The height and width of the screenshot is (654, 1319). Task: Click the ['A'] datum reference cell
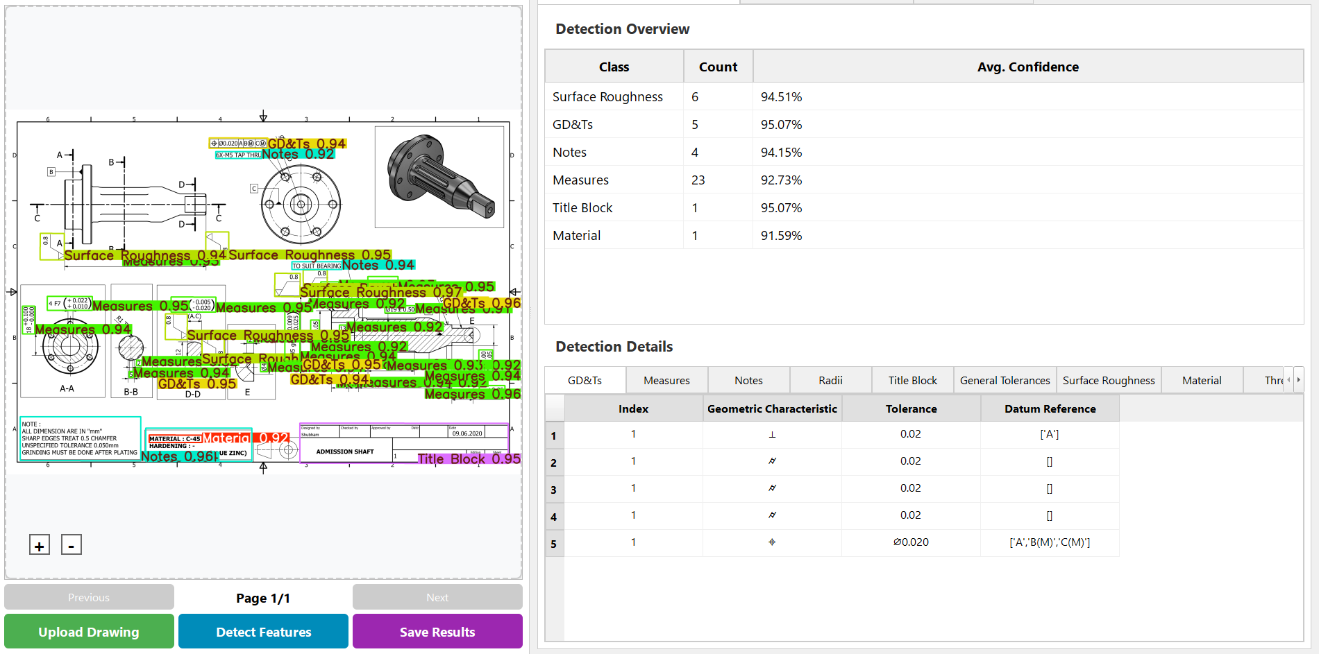1050,434
